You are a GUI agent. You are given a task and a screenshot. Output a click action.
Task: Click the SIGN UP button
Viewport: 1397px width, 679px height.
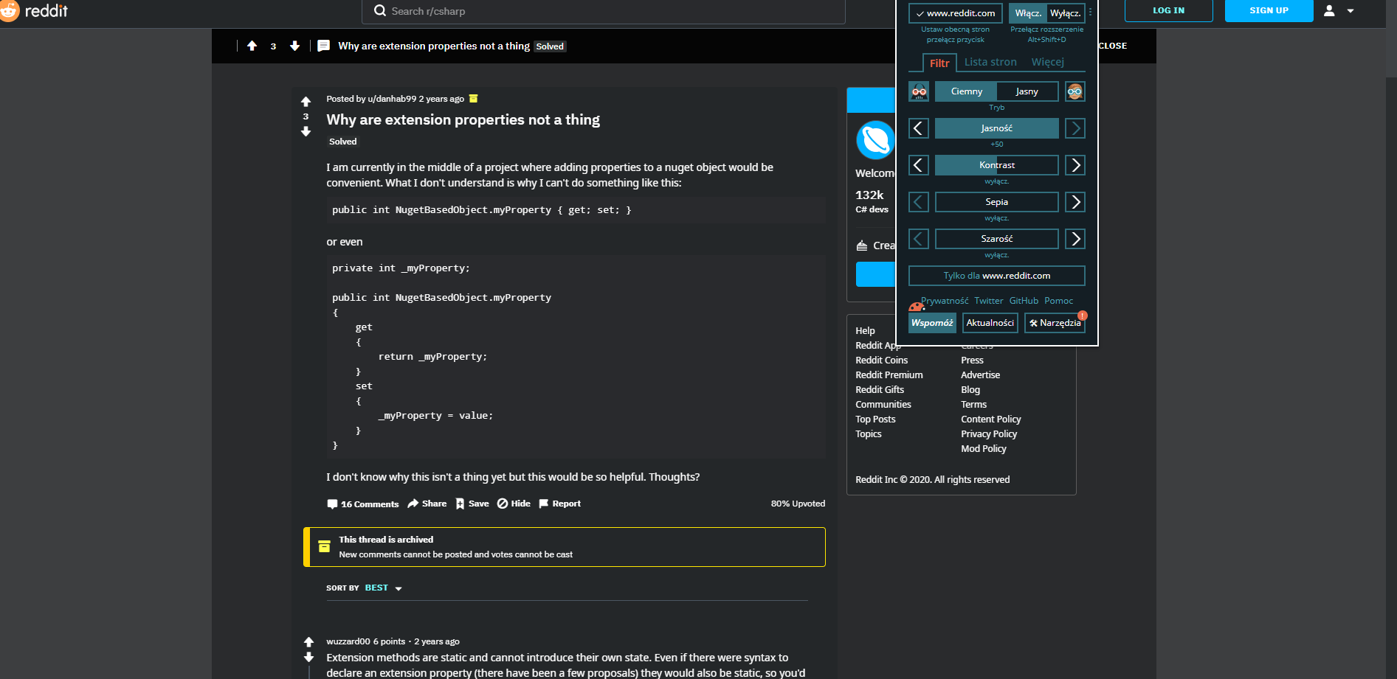[1269, 11]
